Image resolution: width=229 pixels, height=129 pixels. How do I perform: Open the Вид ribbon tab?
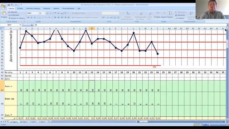pyautogui.click(x=79, y=9)
